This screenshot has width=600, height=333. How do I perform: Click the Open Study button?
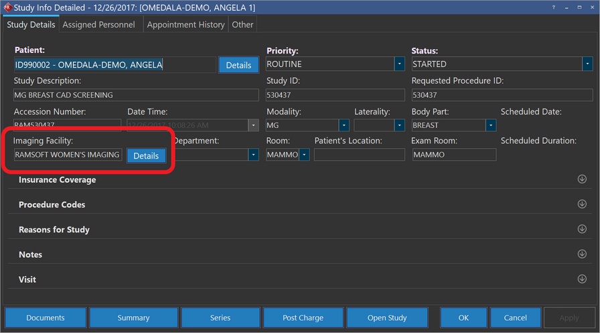pos(387,318)
